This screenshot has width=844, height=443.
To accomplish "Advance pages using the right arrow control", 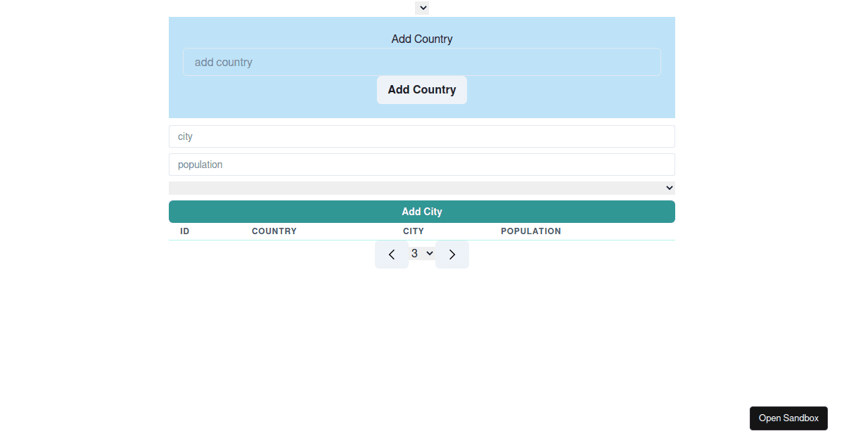I will (x=452, y=254).
